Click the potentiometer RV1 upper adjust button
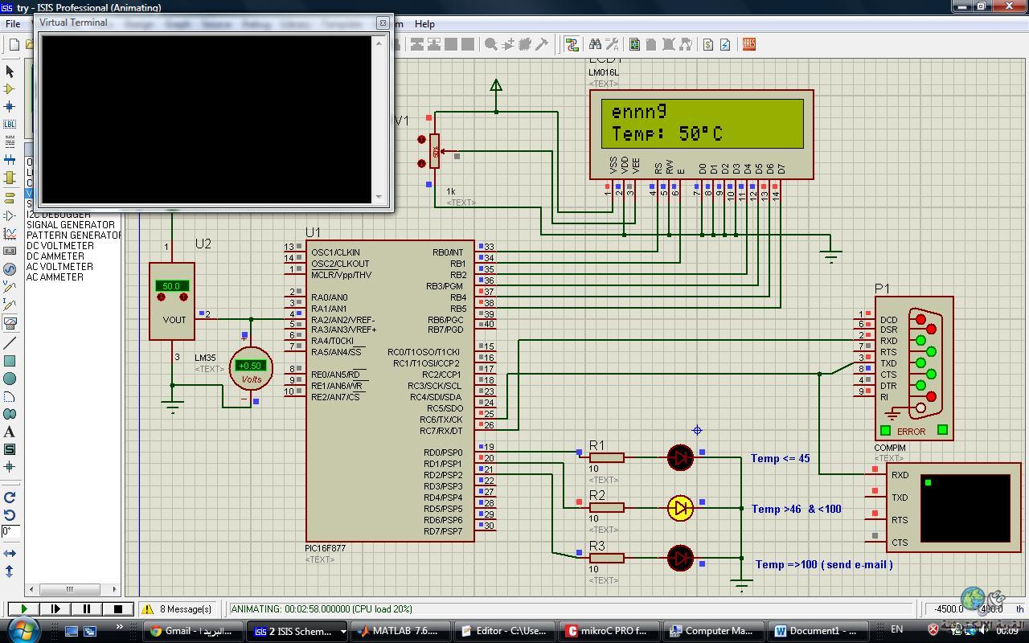The width and height of the screenshot is (1029, 643). pyautogui.click(x=421, y=140)
